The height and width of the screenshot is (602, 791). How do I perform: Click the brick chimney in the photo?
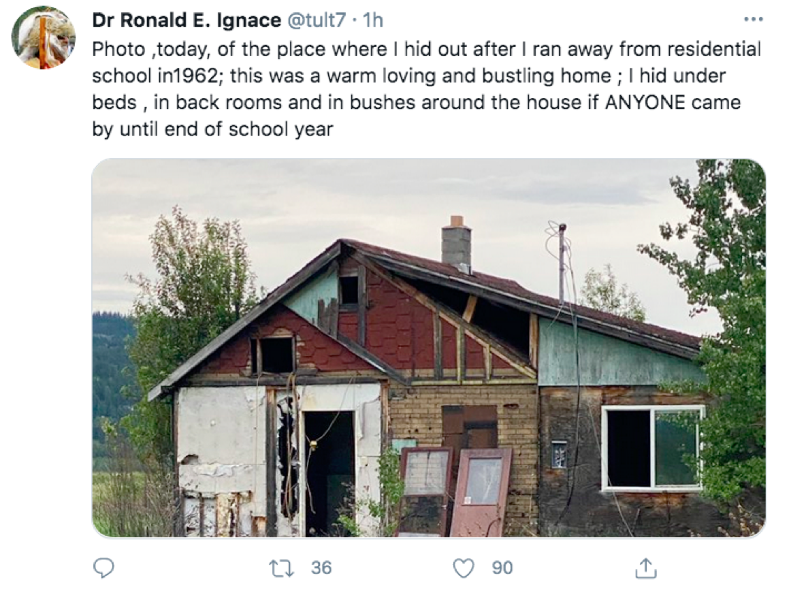pyautogui.click(x=456, y=244)
